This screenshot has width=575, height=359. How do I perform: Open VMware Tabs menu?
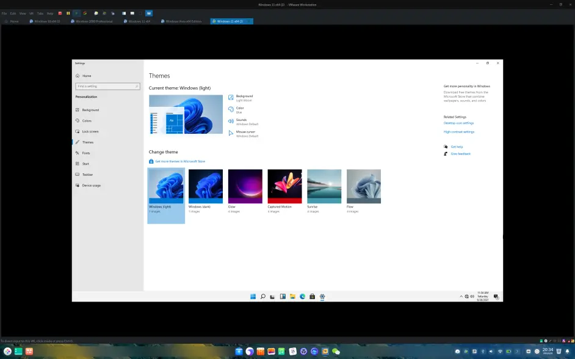click(40, 13)
